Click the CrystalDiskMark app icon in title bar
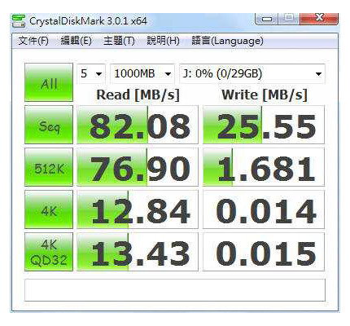Viewport: 350px width, 326px height. [x=19, y=21]
